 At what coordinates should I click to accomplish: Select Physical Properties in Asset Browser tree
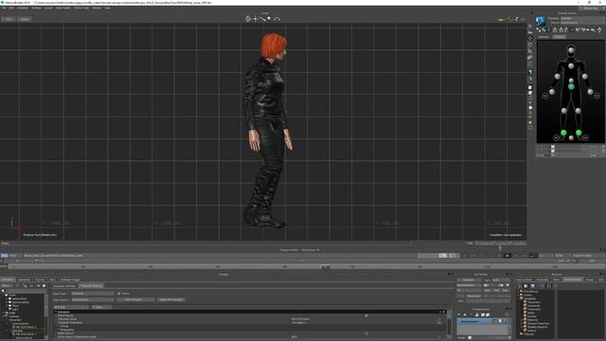click(538, 323)
